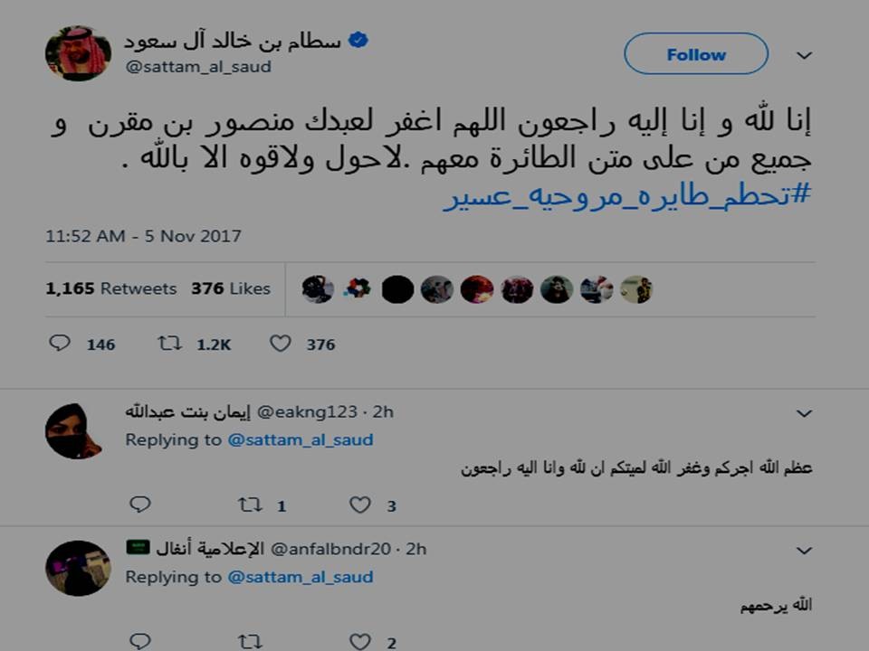
Task: Like the @anfalbndr20 reply with 2 likes
Action: click(x=360, y=642)
